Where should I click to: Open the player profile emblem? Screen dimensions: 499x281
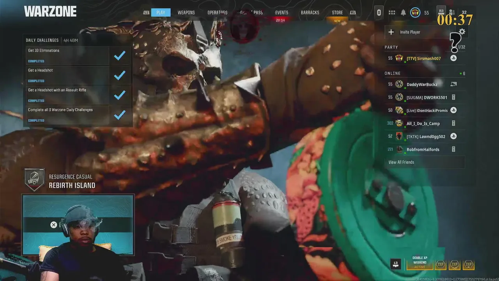415,12
